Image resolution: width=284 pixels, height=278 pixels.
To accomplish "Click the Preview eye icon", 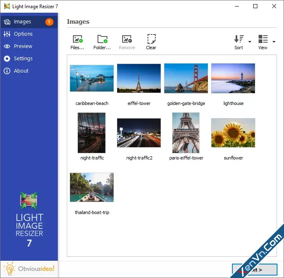I will [x=7, y=46].
